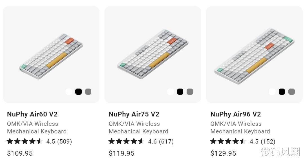Pick black color variant of Air96 V2
This screenshot has width=305, height=163.
coord(282,92)
